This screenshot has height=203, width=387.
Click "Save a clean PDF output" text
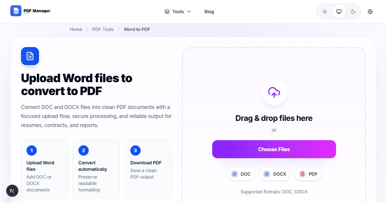(144, 174)
